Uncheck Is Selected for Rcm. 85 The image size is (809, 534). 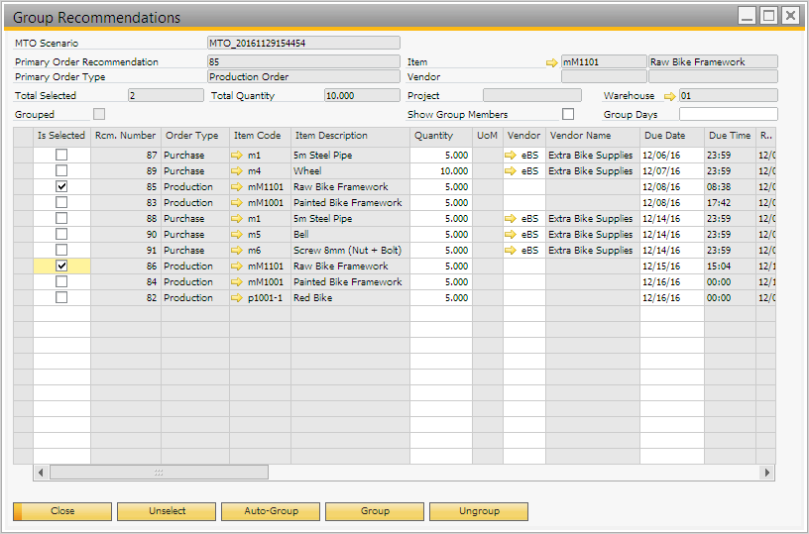pyautogui.click(x=61, y=187)
